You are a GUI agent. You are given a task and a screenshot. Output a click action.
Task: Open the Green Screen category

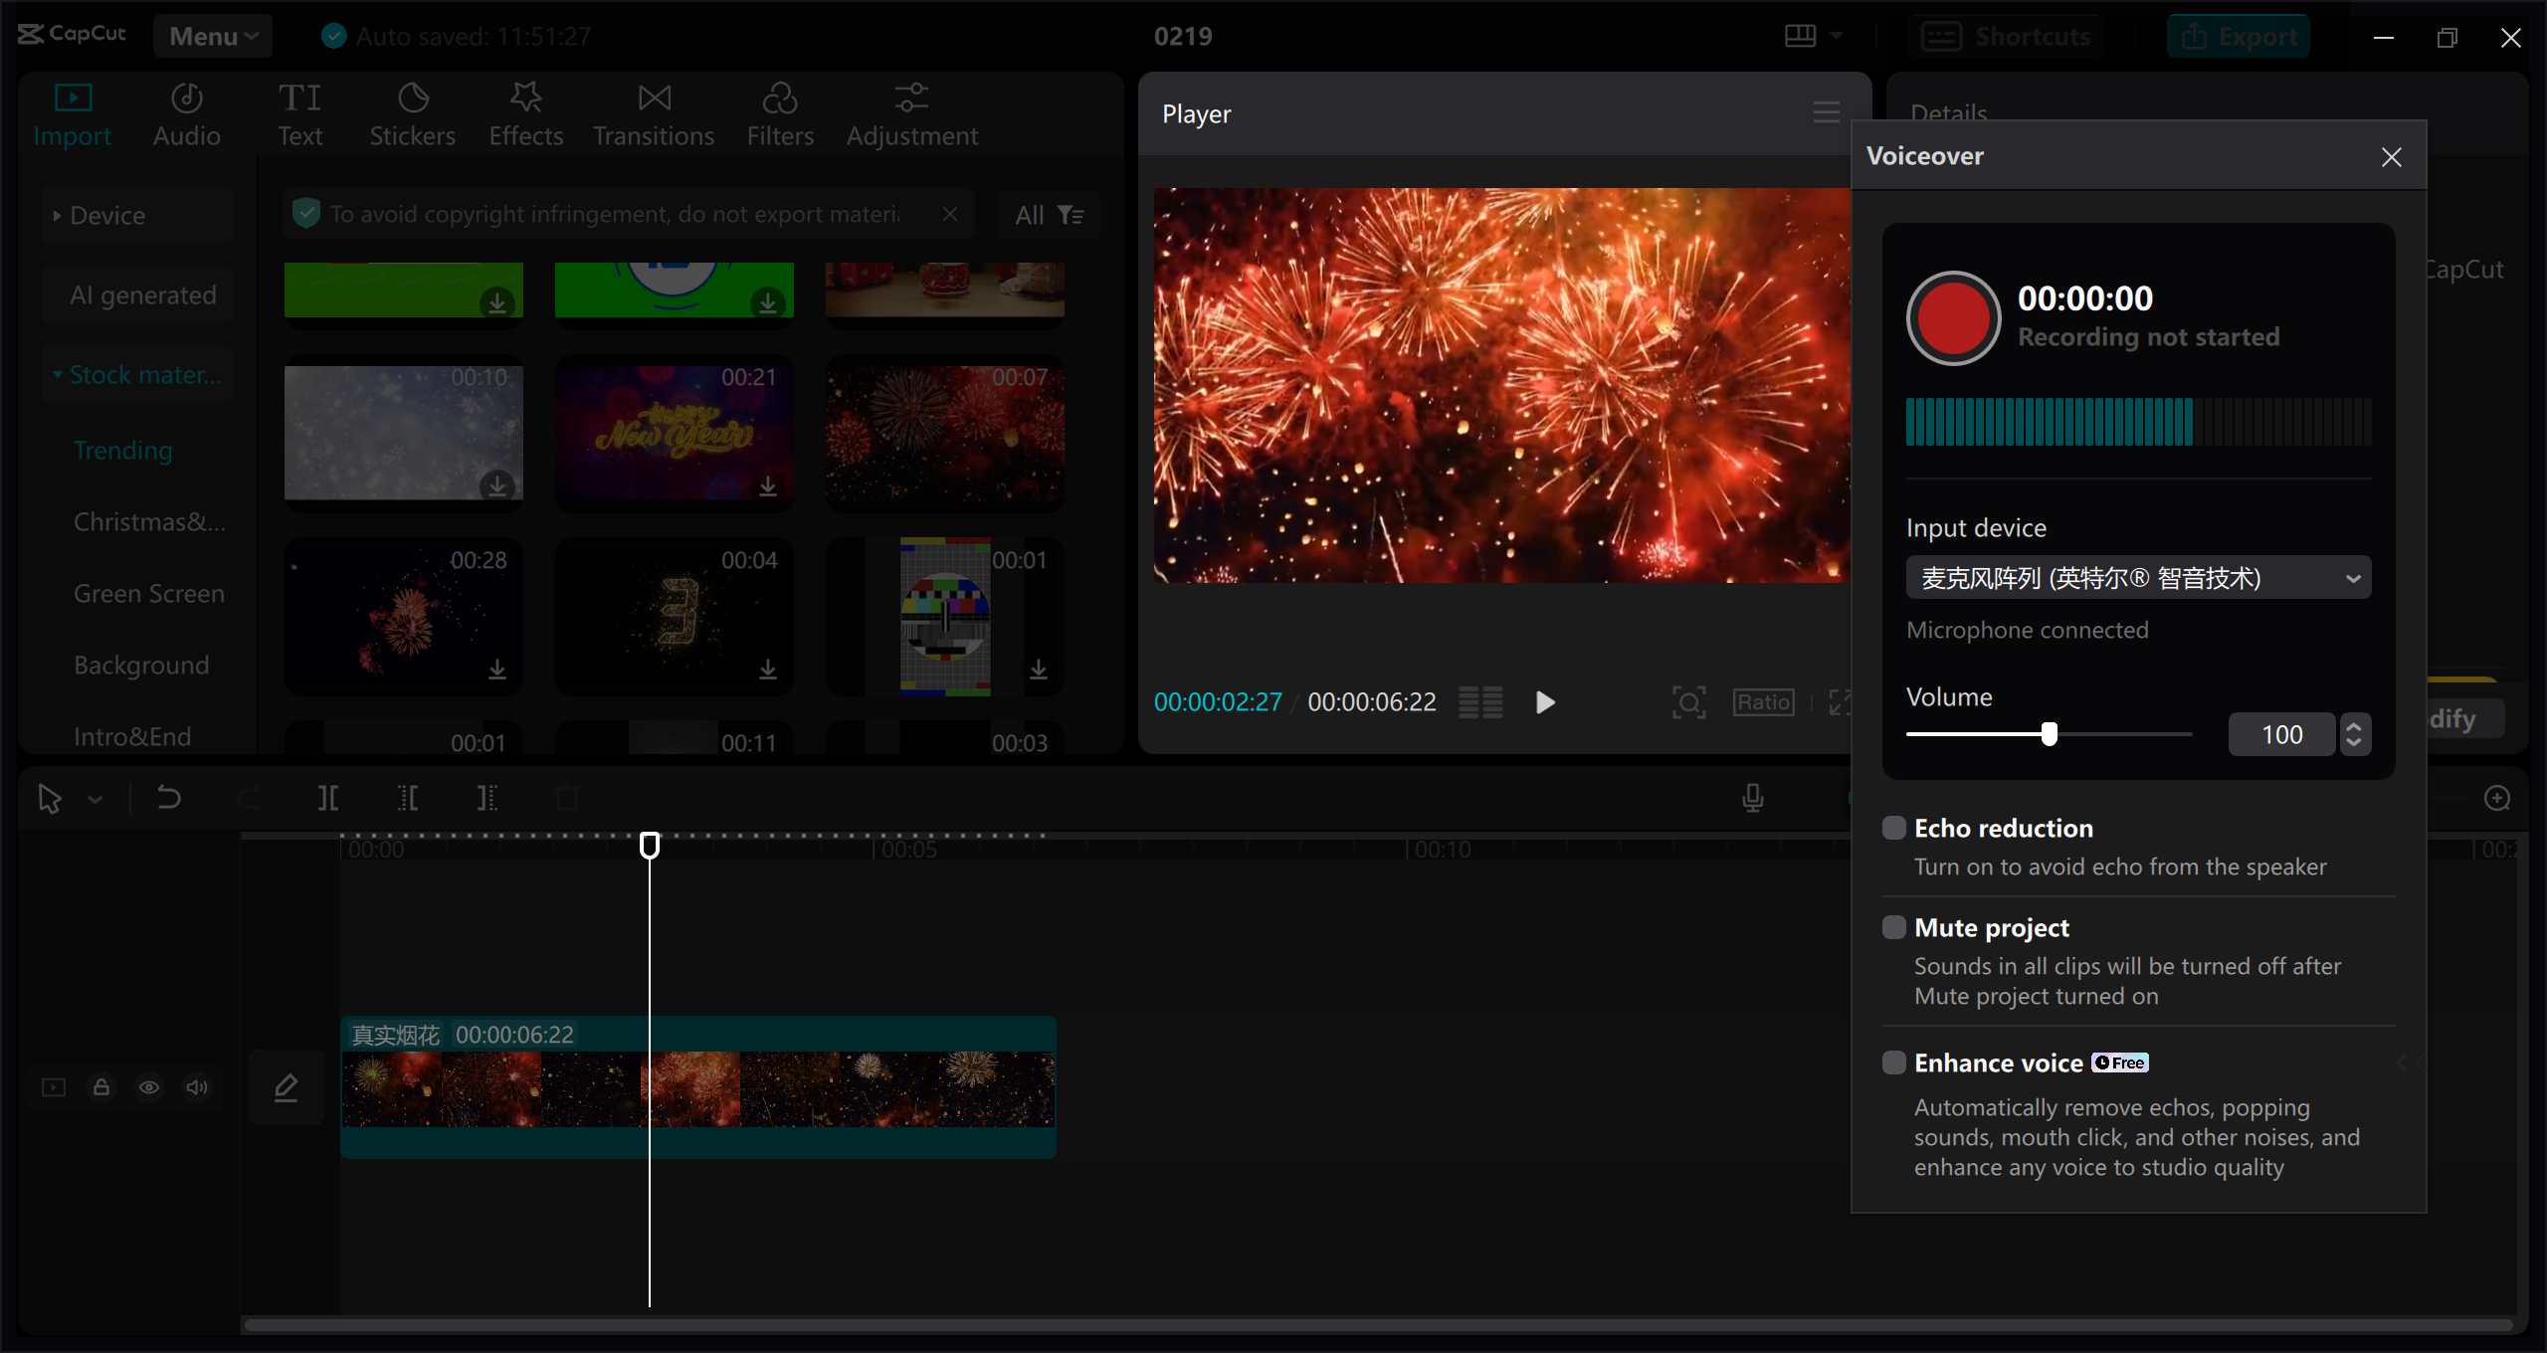click(148, 593)
